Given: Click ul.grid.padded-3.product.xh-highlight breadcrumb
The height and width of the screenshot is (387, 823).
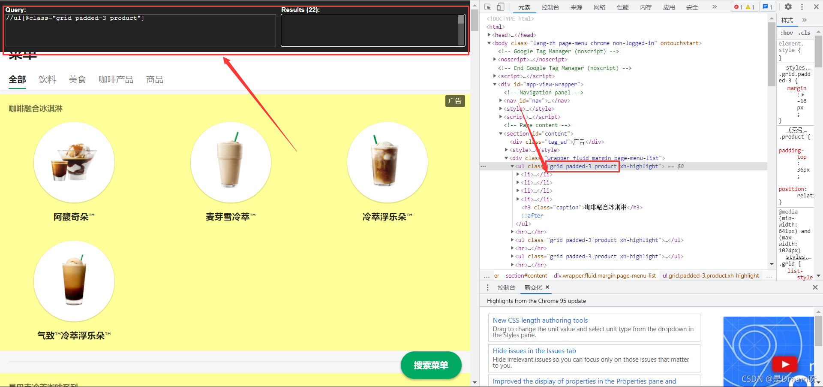Looking at the screenshot, I should pos(711,276).
